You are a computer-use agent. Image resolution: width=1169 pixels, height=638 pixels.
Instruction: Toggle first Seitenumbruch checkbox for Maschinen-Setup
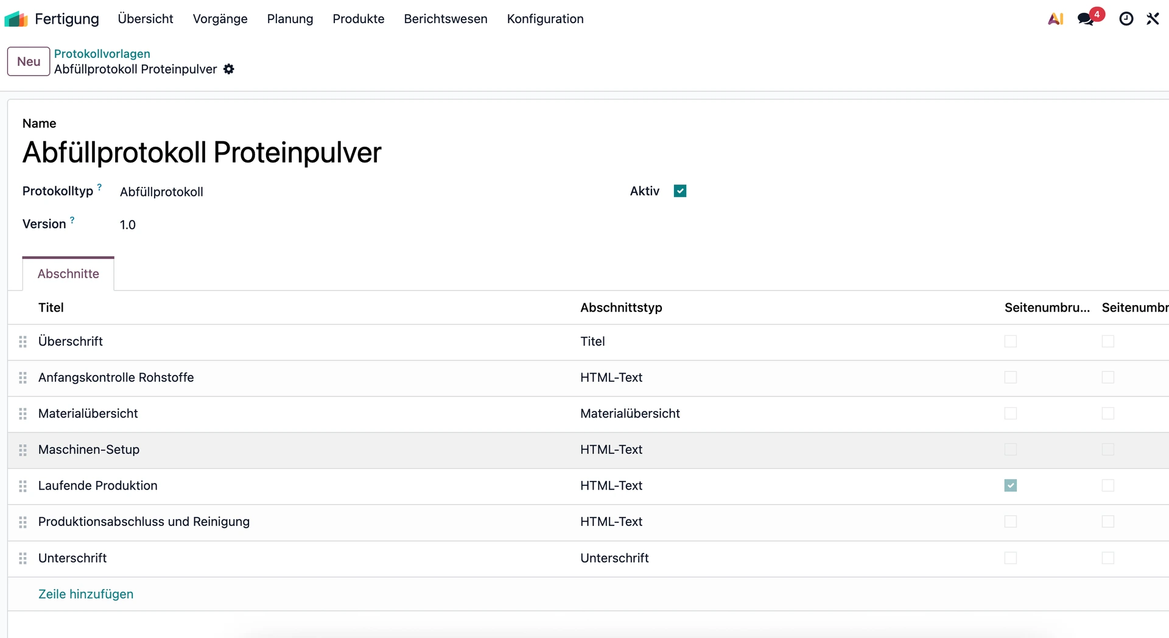(1011, 449)
